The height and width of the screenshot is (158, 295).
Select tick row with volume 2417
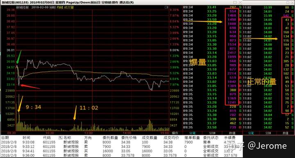212,53
